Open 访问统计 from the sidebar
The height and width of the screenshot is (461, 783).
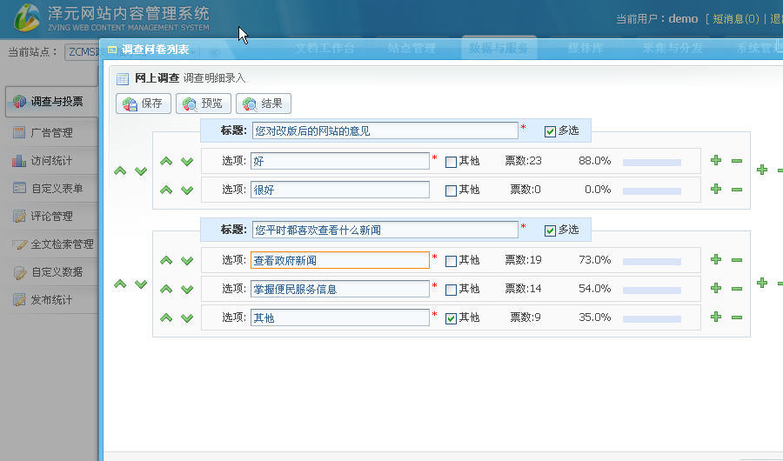click(51, 161)
